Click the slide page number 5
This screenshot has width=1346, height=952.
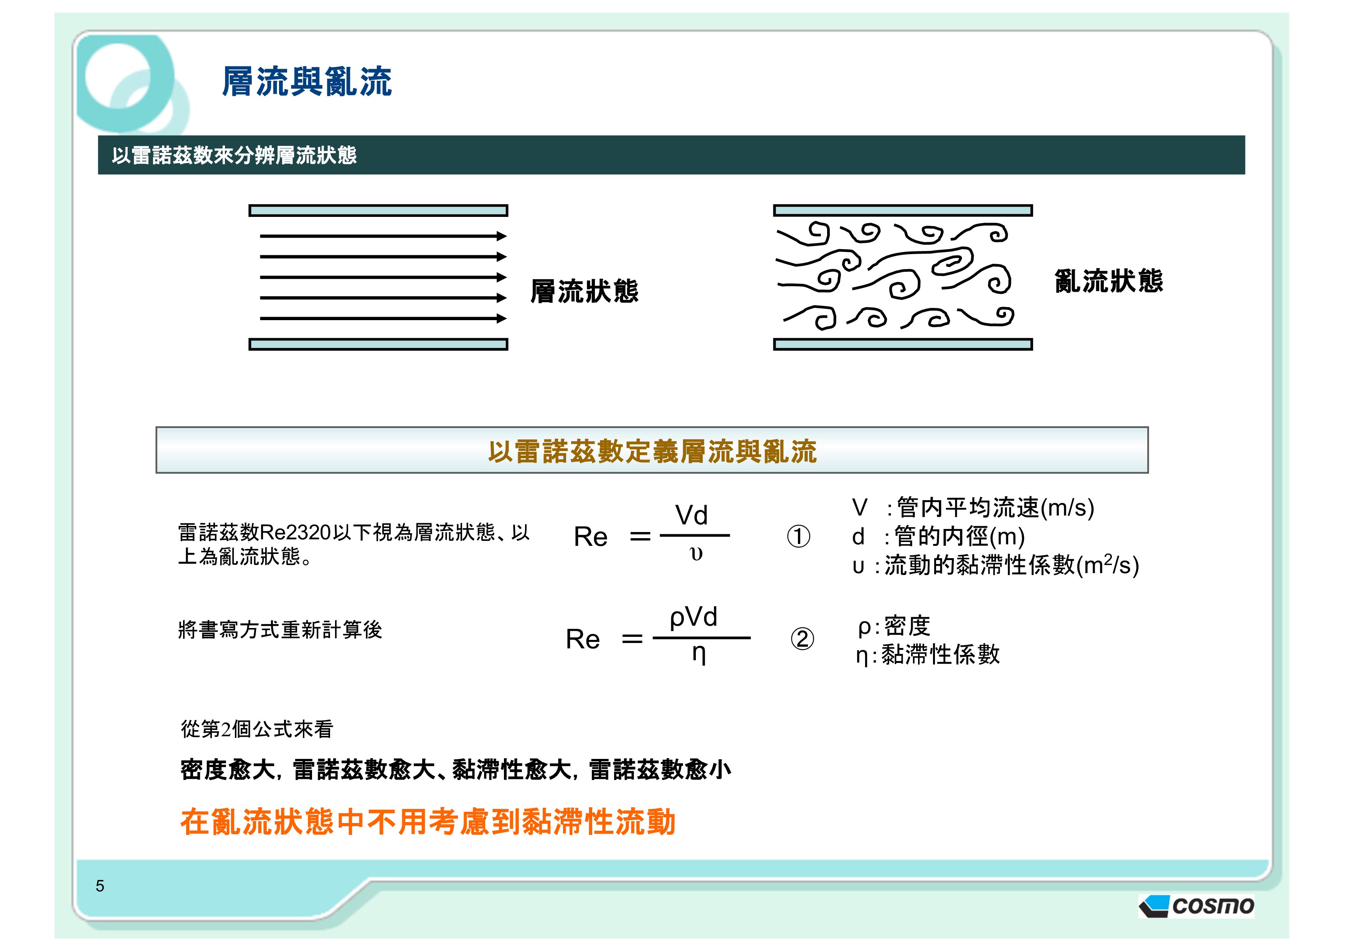100,886
